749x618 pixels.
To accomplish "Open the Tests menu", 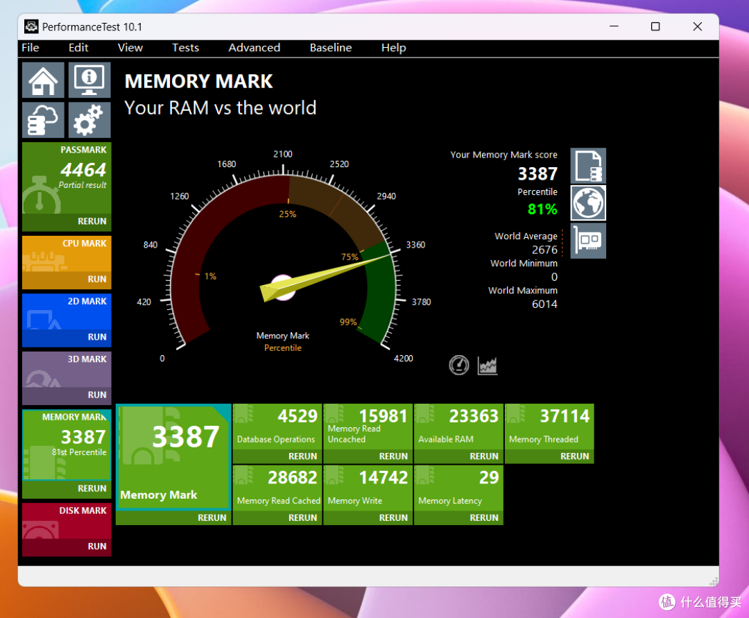I will coord(185,48).
